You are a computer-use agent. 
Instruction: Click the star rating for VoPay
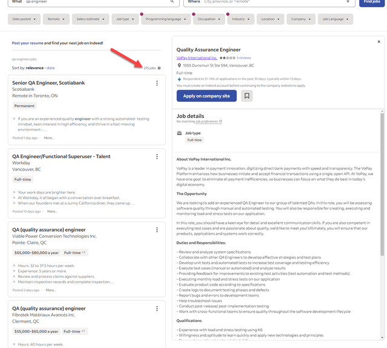[227, 57]
